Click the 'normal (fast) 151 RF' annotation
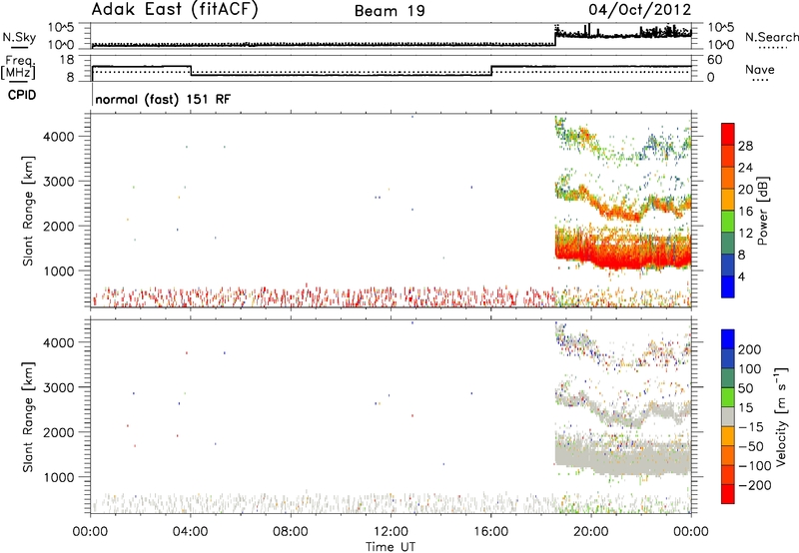The height and width of the screenshot is (553, 799). 163,99
